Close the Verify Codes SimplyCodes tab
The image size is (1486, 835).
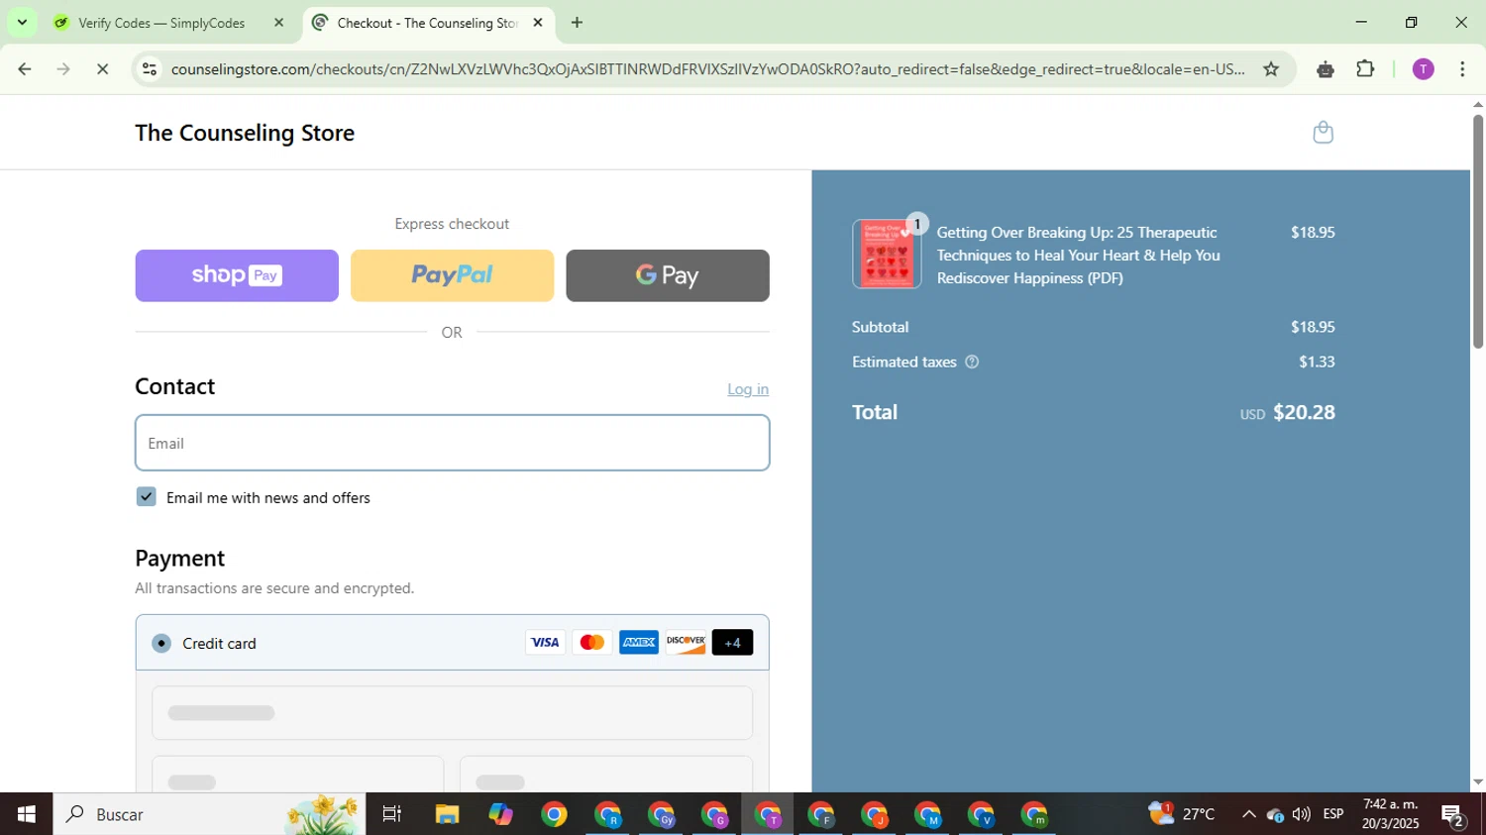(278, 23)
